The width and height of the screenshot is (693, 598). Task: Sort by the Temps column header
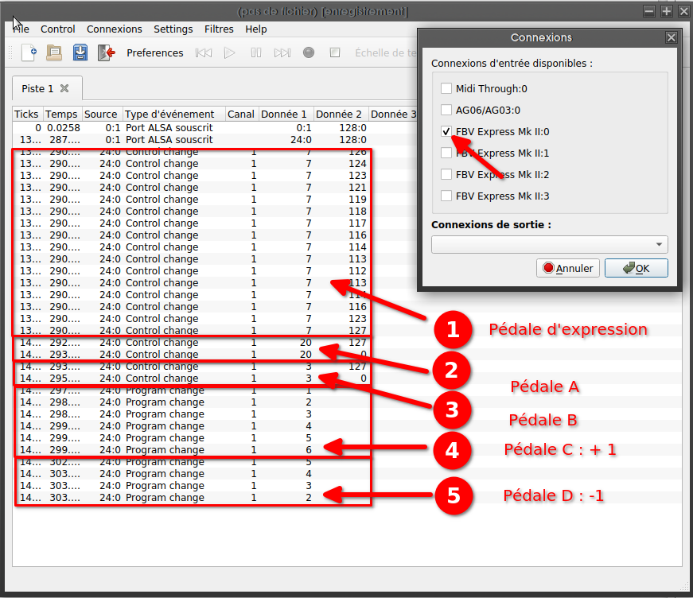[x=62, y=114]
